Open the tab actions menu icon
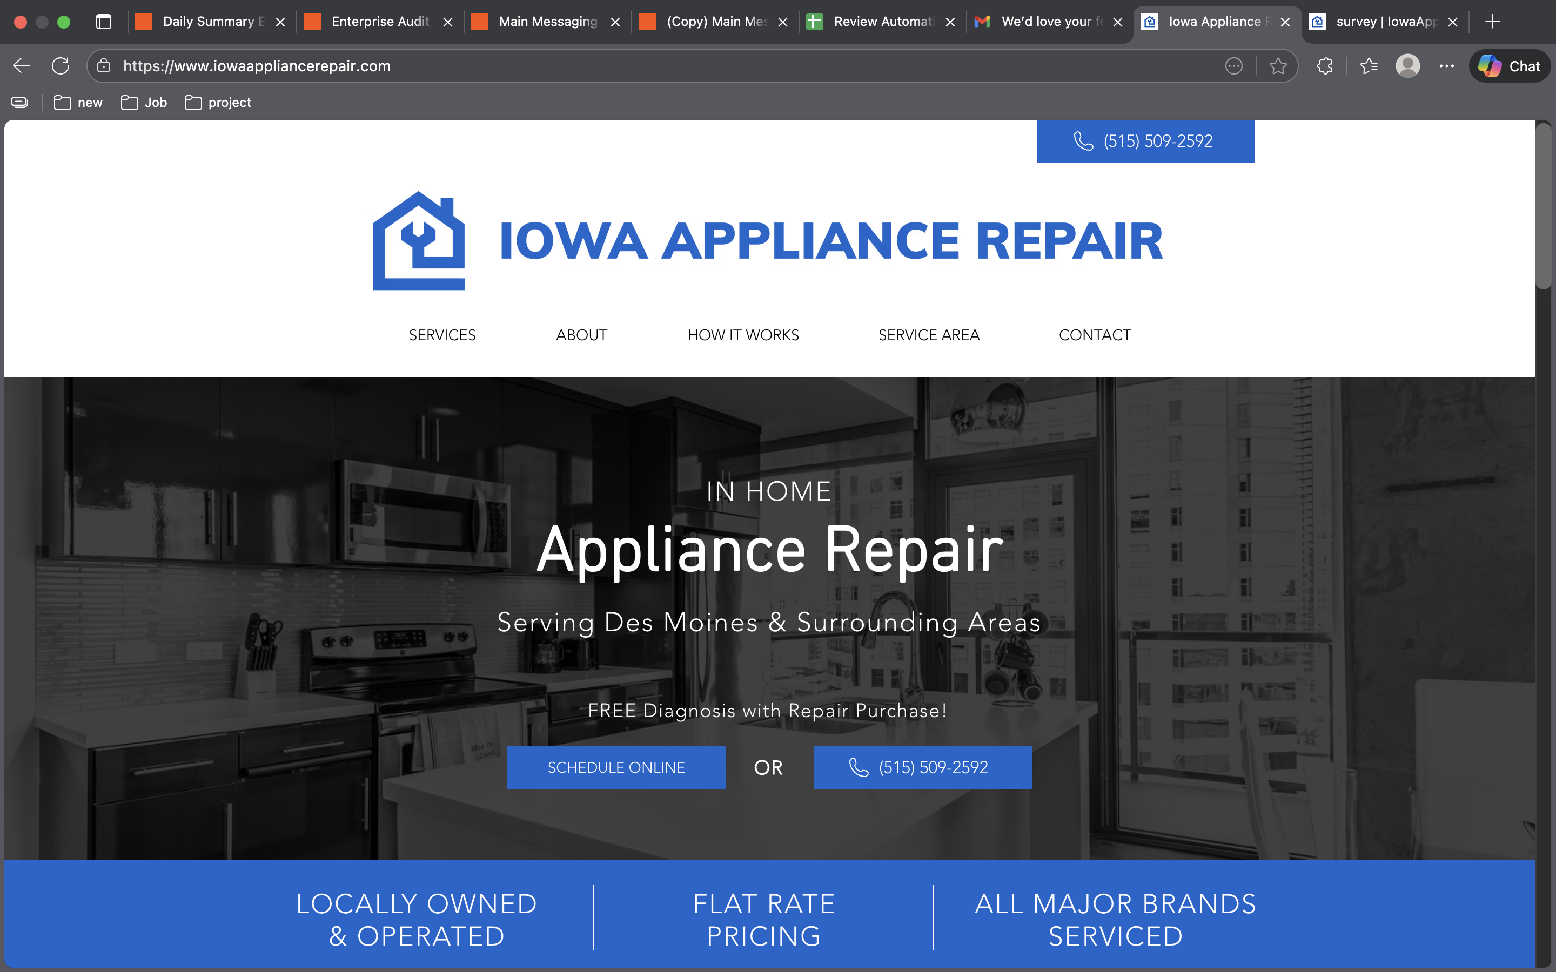The image size is (1556, 972). coord(104,22)
